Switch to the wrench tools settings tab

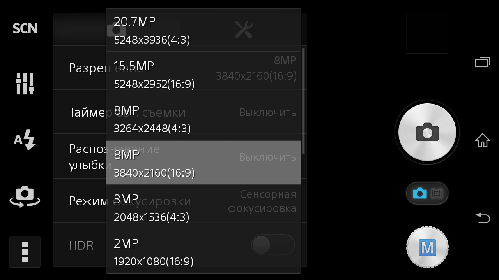244,30
